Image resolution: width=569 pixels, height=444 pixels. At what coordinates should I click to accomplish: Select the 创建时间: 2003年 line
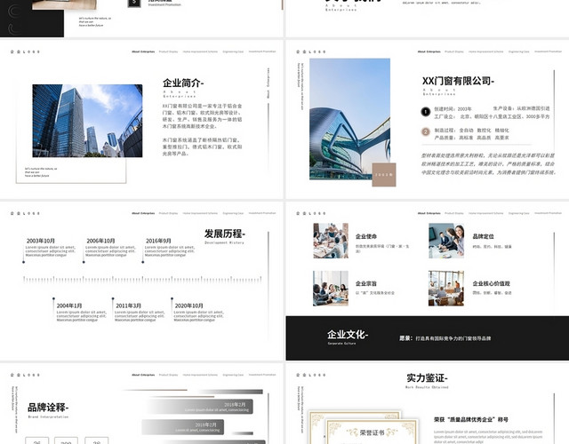tap(453, 108)
